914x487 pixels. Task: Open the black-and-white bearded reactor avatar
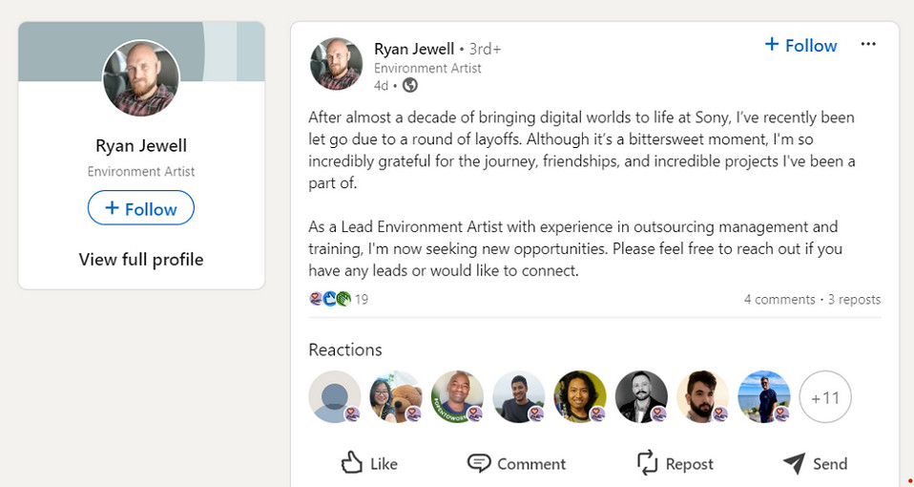tap(641, 397)
